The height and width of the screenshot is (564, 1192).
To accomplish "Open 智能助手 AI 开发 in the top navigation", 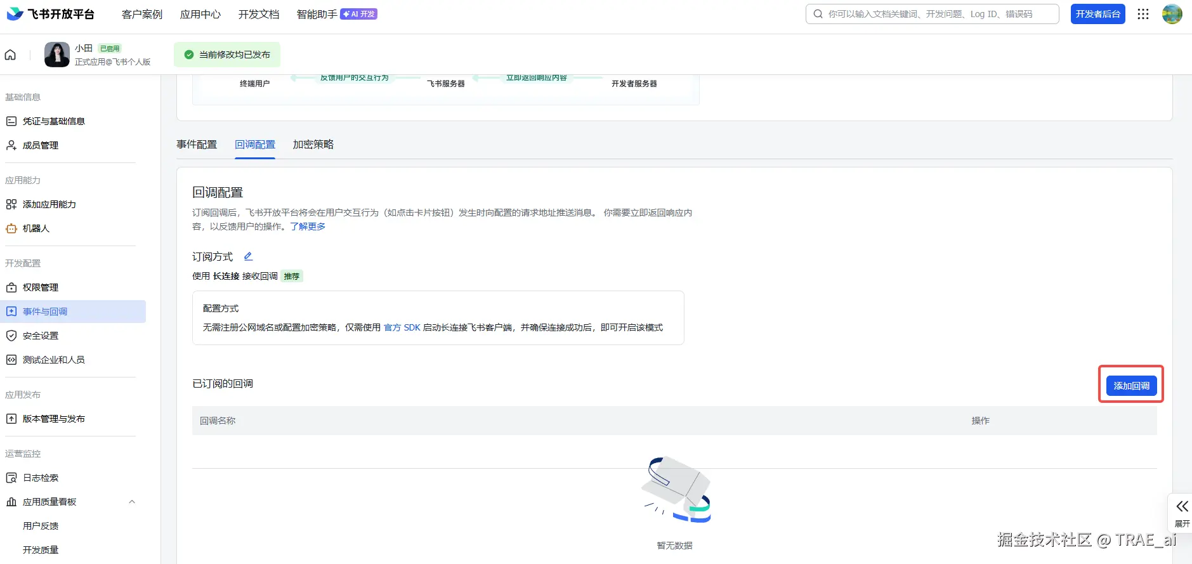I will (337, 14).
